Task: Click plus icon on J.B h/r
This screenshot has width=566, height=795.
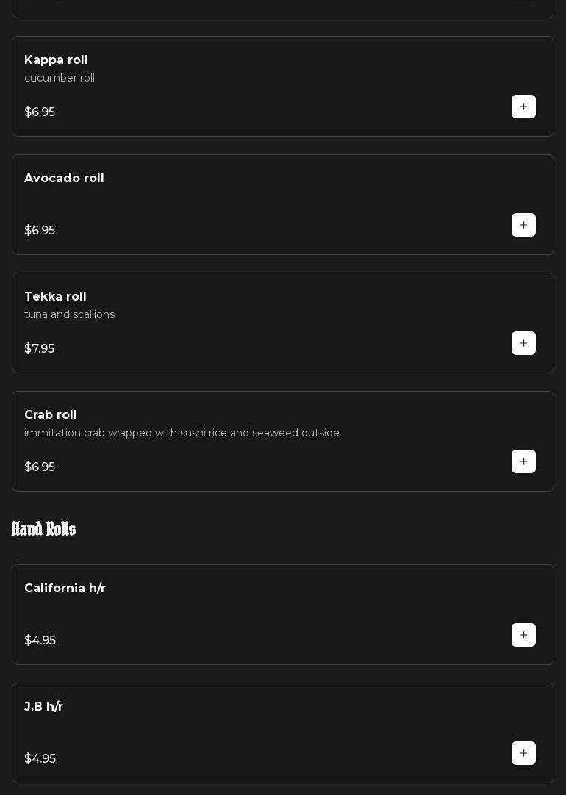Action: click(523, 753)
